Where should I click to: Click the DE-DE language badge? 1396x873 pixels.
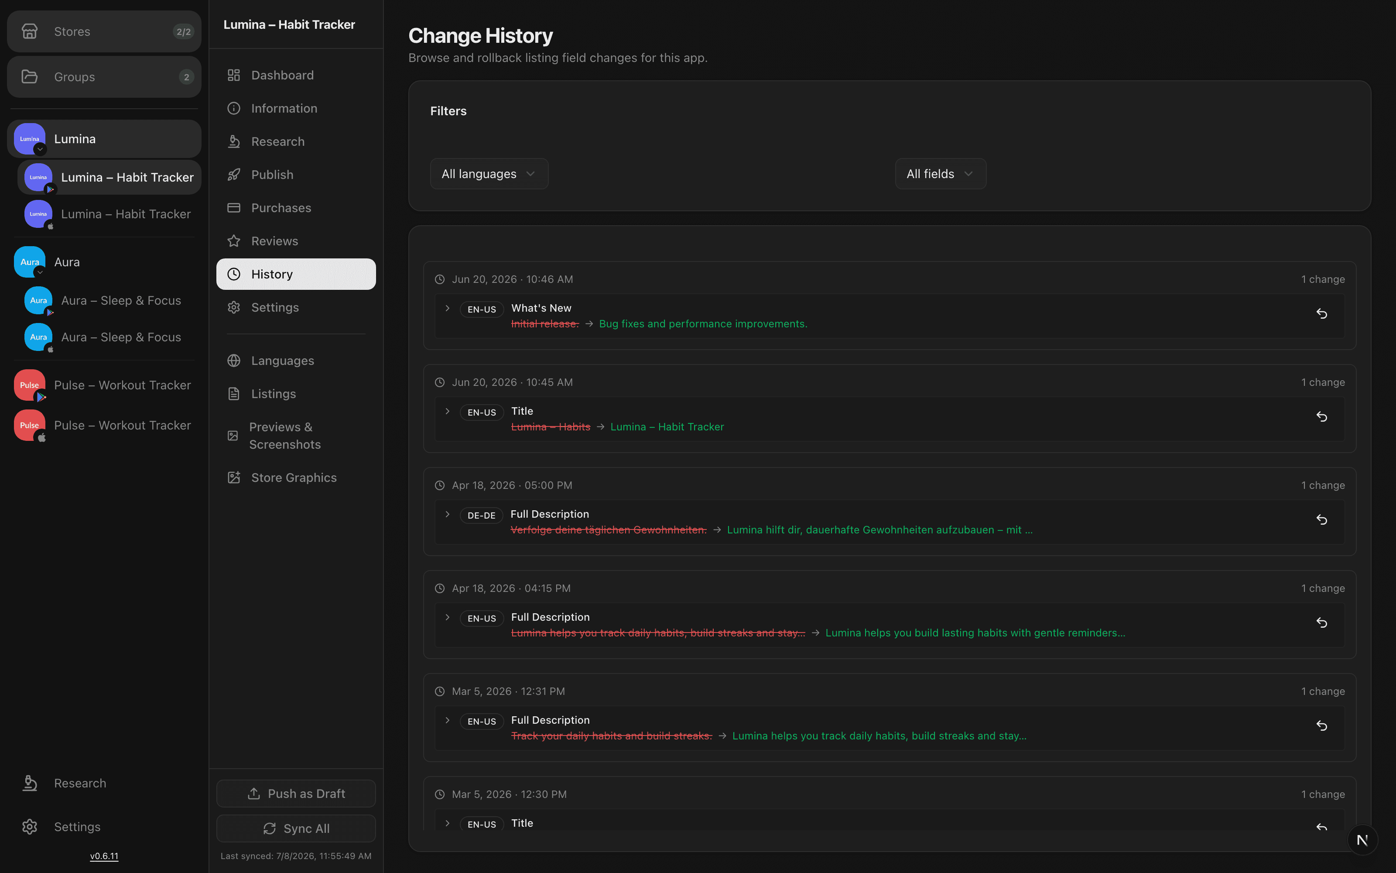click(481, 515)
